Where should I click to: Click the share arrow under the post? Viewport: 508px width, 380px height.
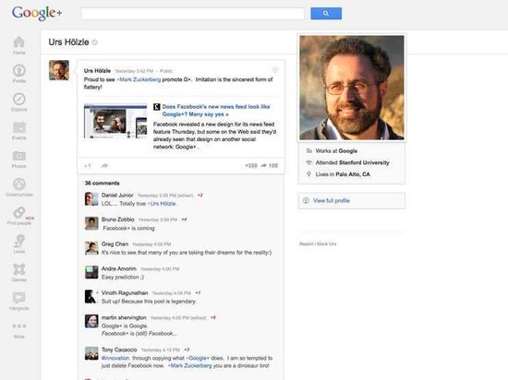[x=104, y=166]
